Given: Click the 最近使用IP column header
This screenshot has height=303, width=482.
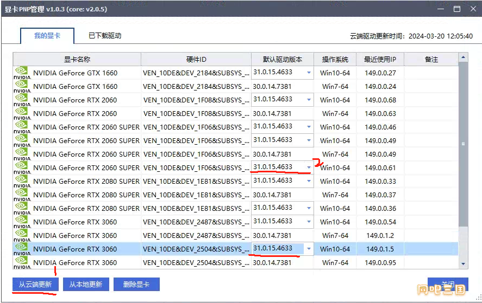Looking at the screenshot, I should 380,59.
